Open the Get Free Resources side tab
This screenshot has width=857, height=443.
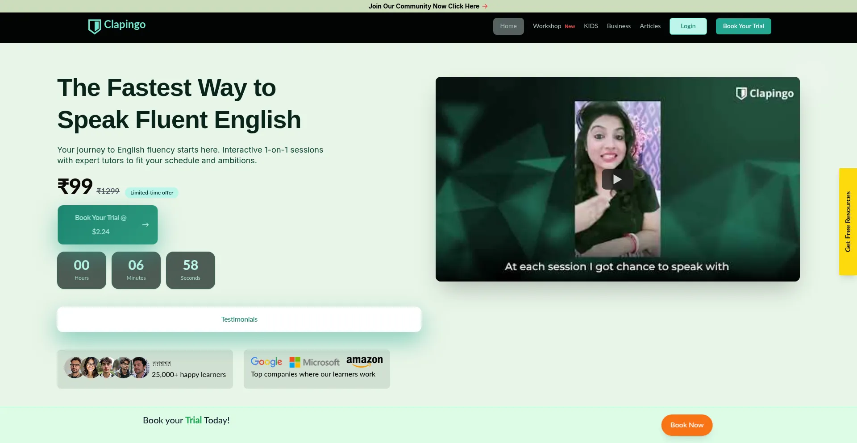pyautogui.click(x=848, y=222)
